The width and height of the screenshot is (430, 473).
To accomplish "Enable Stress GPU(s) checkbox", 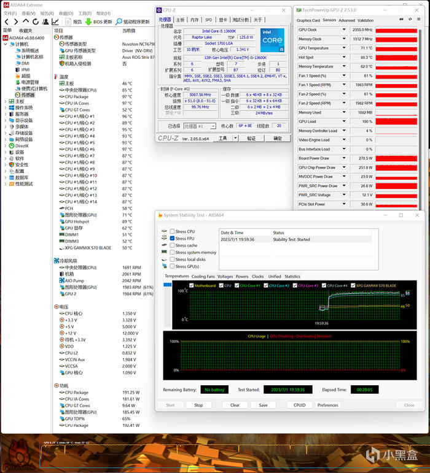I will [x=172, y=266].
